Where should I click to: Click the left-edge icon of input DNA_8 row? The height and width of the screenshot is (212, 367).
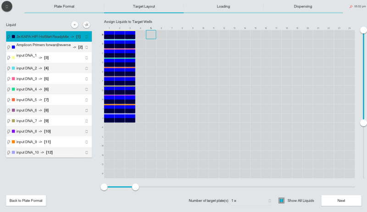click(9, 132)
